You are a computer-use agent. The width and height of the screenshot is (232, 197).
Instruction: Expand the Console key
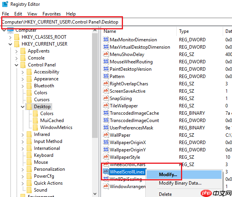tap(16, 58)
